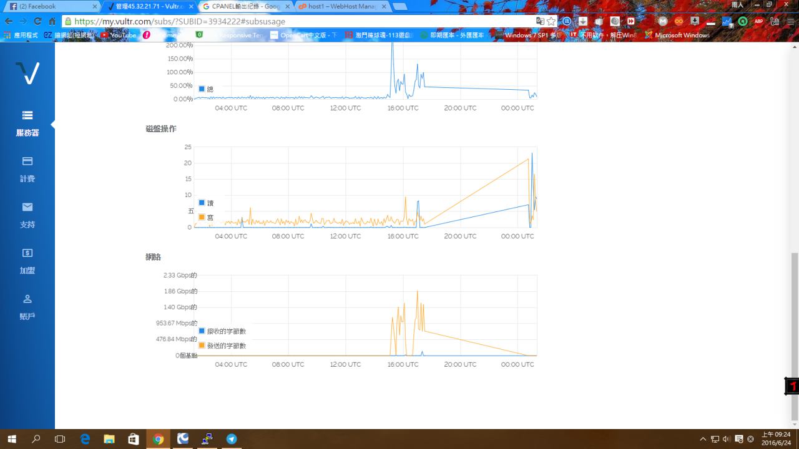
Task: Toggle 接收的字節數 series in network chart
Action: [x=222, y=331]
